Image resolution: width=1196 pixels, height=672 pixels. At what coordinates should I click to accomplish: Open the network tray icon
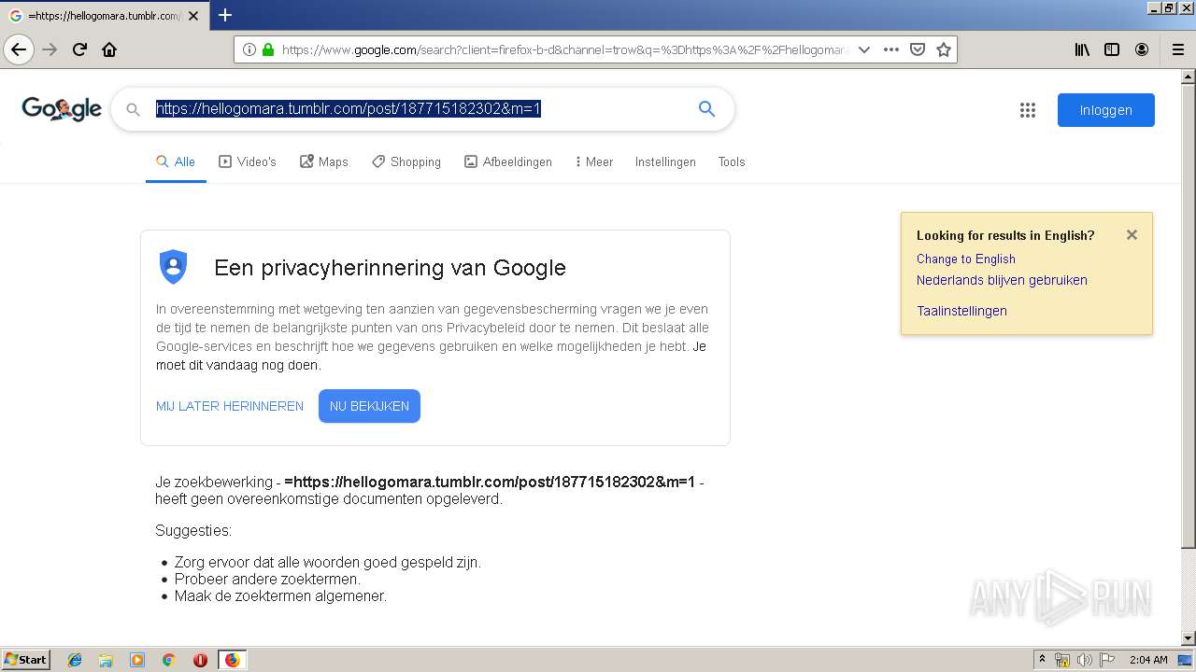[x=1062, y=660]
